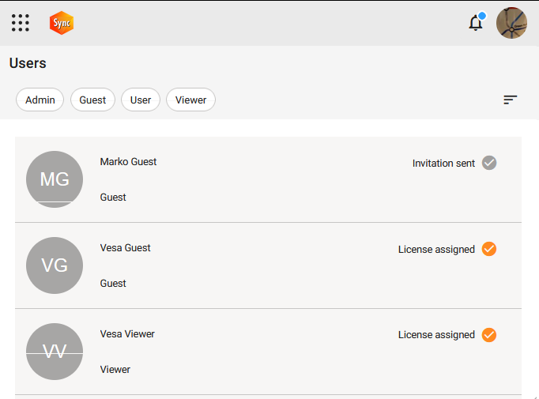
Task: Toggle the Viewer filter chip
Action: (x=190, y=100)
